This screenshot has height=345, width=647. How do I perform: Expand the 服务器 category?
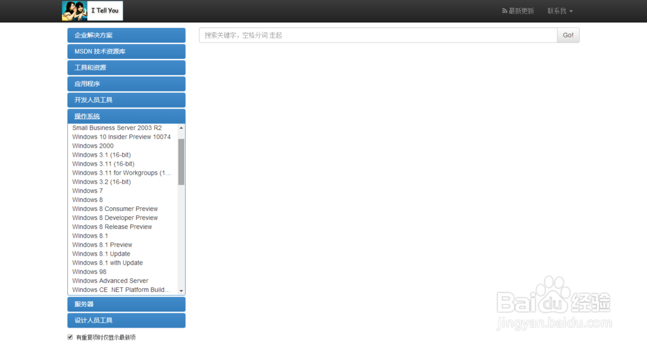(126, 304)
